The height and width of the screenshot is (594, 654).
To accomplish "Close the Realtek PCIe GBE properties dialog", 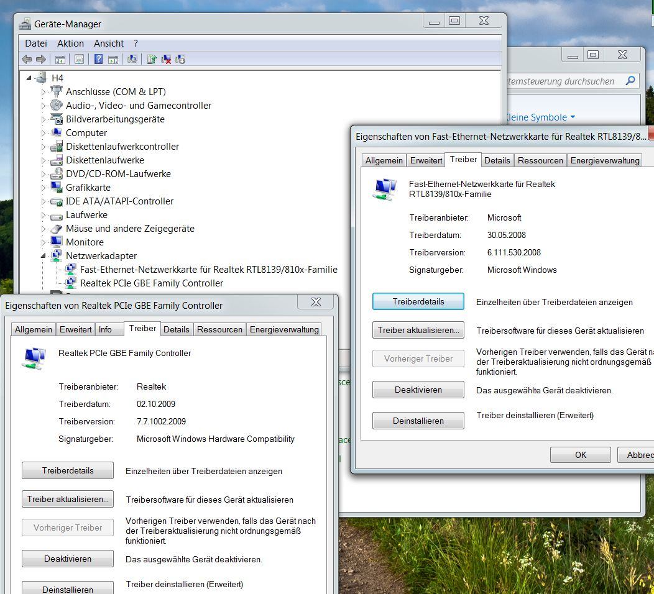I will (x=316, y=302).
